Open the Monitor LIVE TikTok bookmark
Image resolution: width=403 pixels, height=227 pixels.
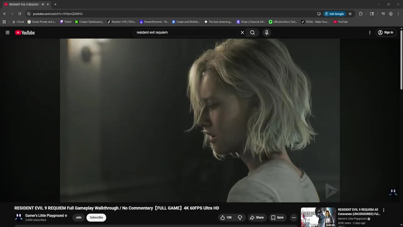(x=122, y=22)
